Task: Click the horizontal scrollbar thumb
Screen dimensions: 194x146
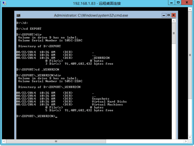Action: [x=56, y=141]
